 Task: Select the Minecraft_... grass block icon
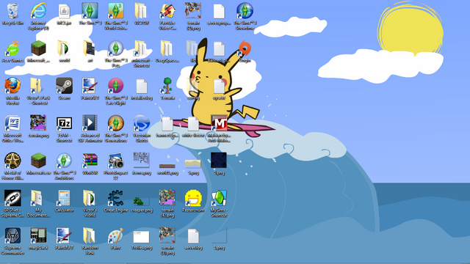point(38,48)
